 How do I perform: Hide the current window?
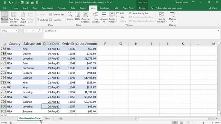tap(120, 17)
